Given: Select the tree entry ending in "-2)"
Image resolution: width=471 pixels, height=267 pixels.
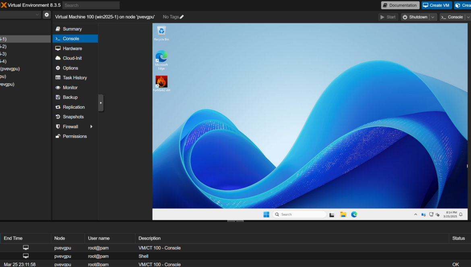Looking at the screenshot, I should pyautogui.click(x=25, y=47).
